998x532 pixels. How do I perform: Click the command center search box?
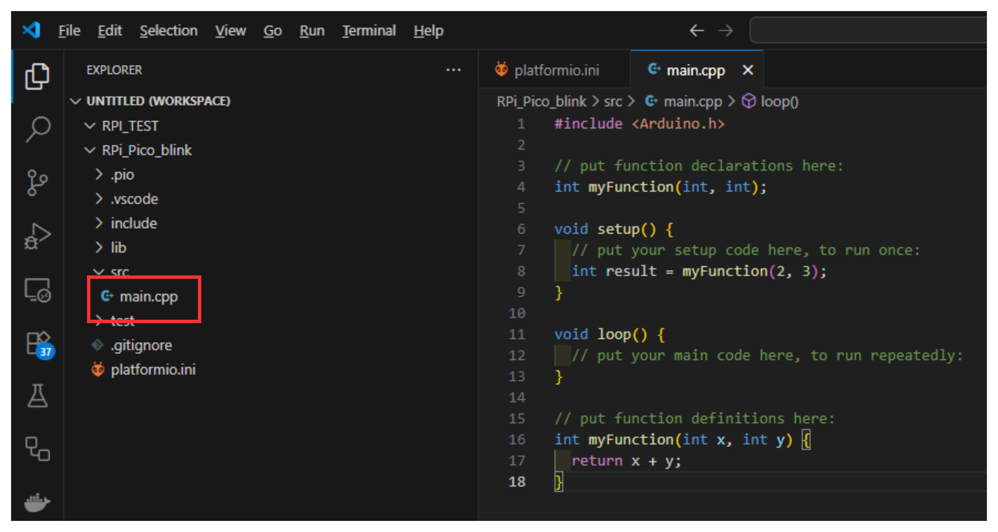[x=868, y=30]
